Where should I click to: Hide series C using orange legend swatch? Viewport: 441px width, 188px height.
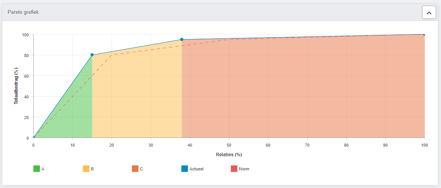click(135, 169)
